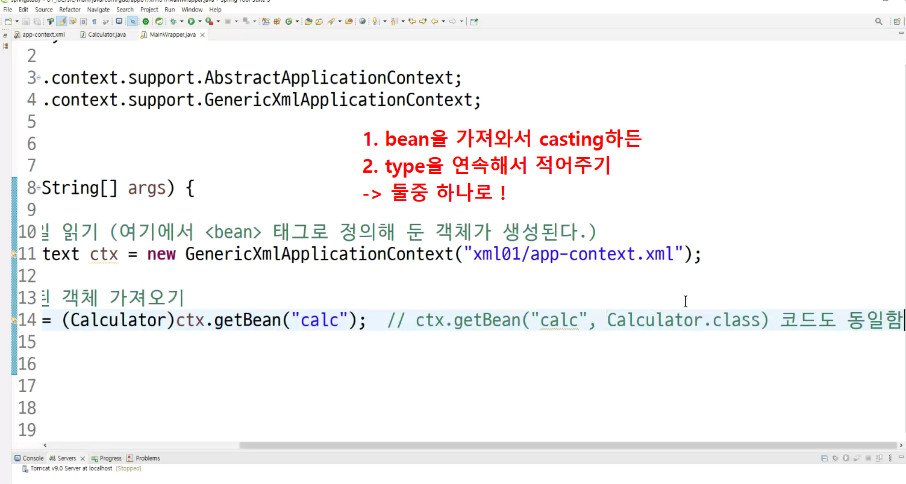Click the Save icon in the toolbar
The width and height of the screenshot is (906, 484).
26,21
